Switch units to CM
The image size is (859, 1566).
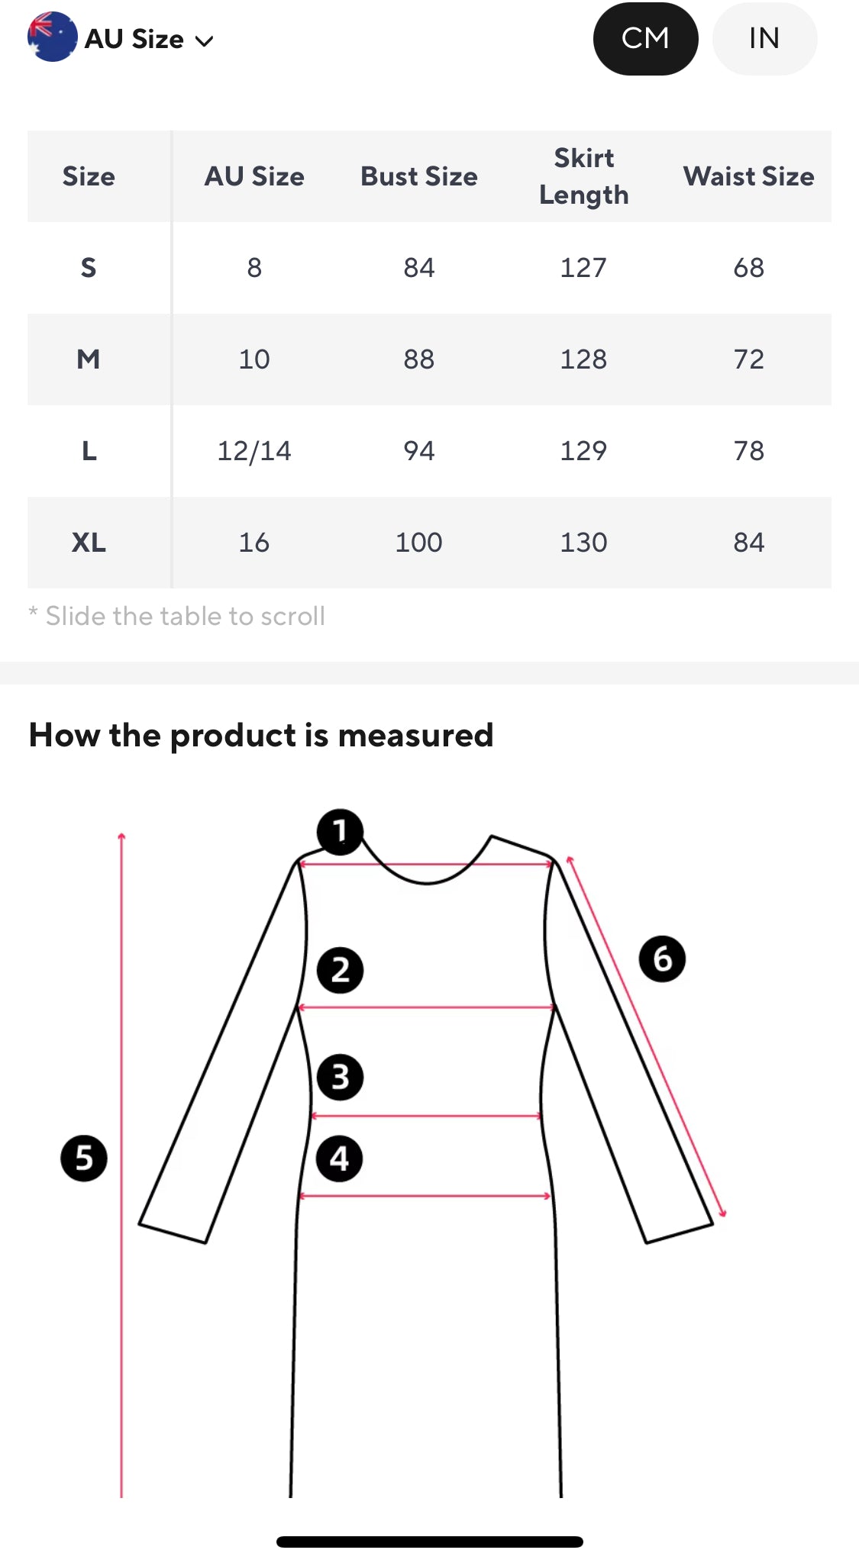click(645, 39)
